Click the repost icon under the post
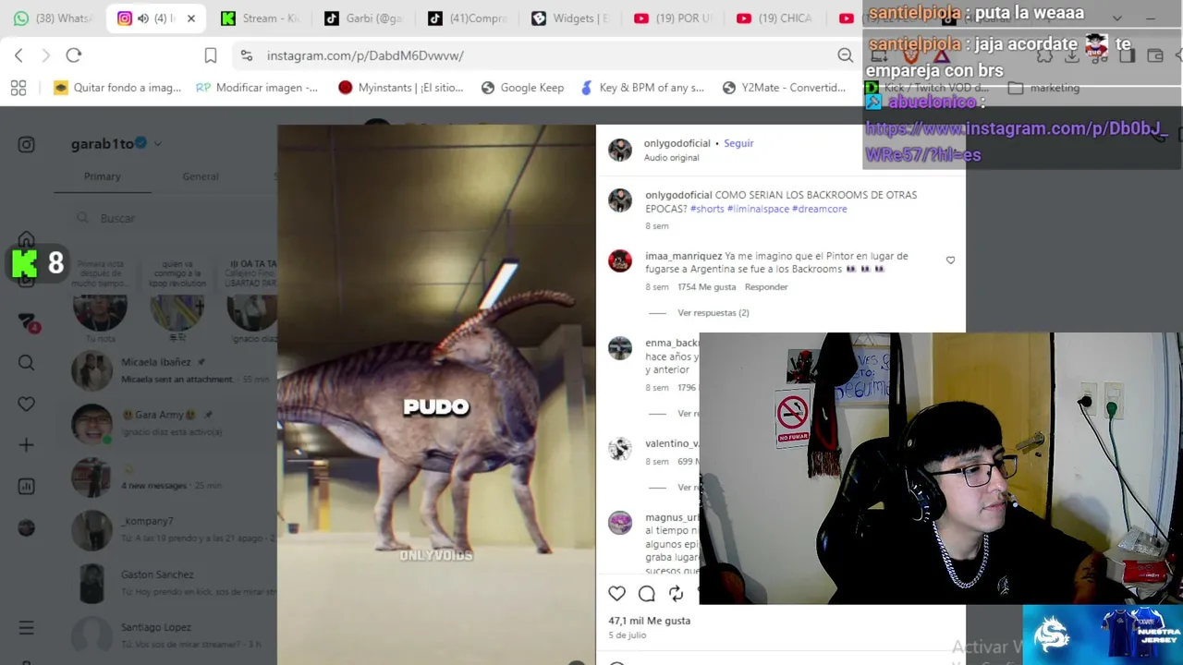Screen dimensions: 1183x665 (x=677, y=594)
